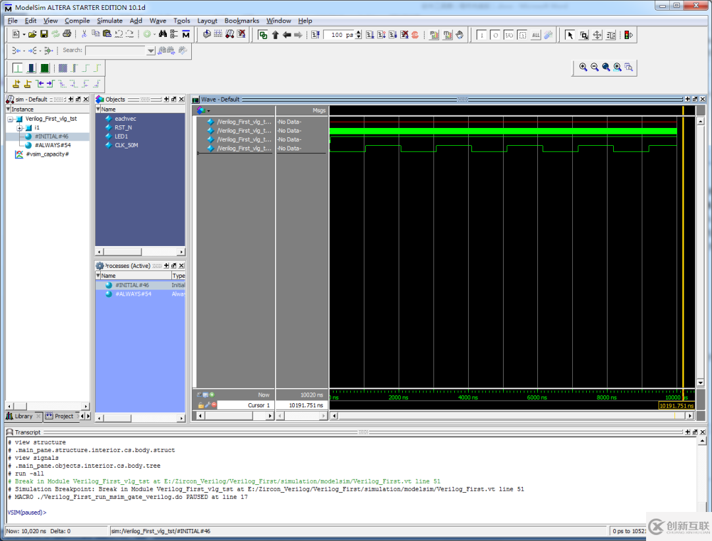Image resolution: width=712 pixels, height=541 pixels.
Task: Toggle the ALL signals filter button
Action: [x=535, y=35]
